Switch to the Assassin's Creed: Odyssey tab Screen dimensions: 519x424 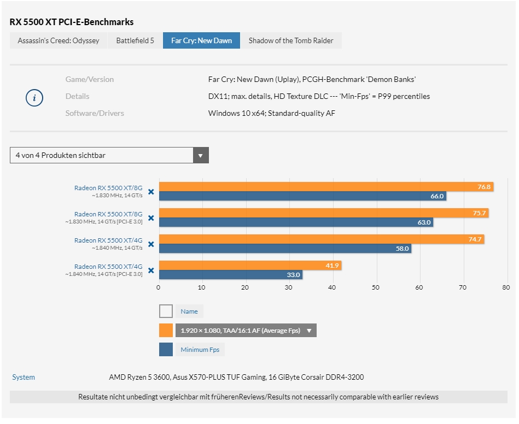pyautogui.click(x=59, y=41)
